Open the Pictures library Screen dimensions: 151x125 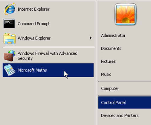[x=108, y=61]
